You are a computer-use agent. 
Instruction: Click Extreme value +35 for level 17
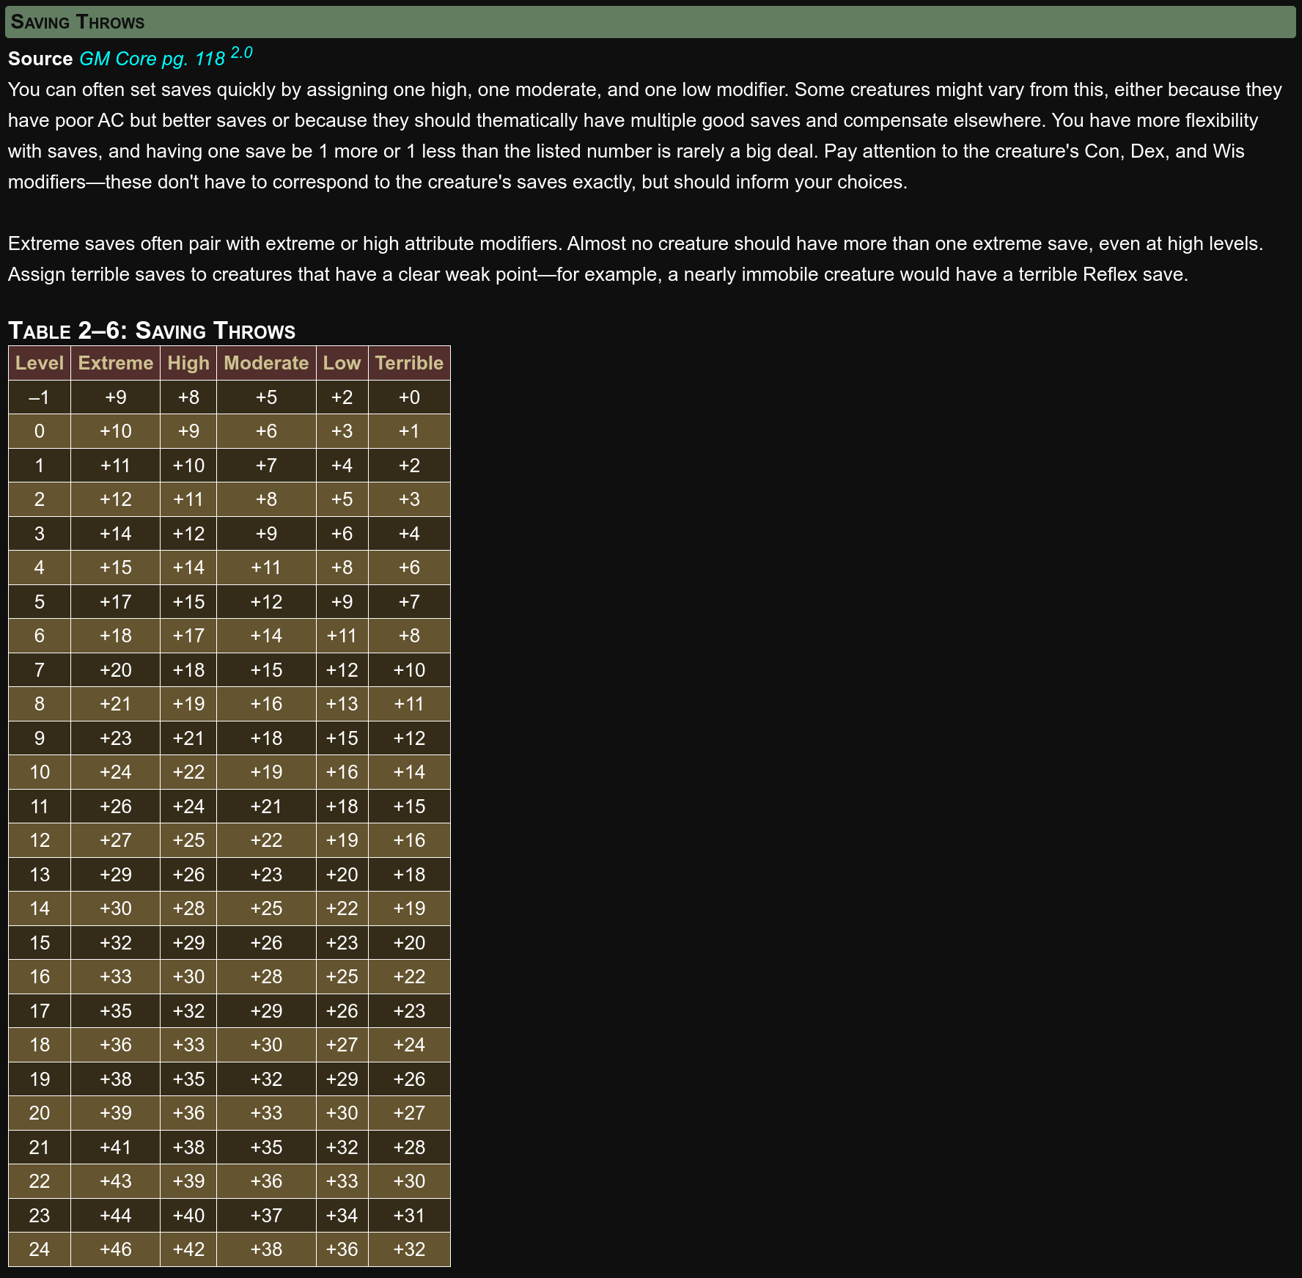pyautogui.click(x=116, y=1011)
